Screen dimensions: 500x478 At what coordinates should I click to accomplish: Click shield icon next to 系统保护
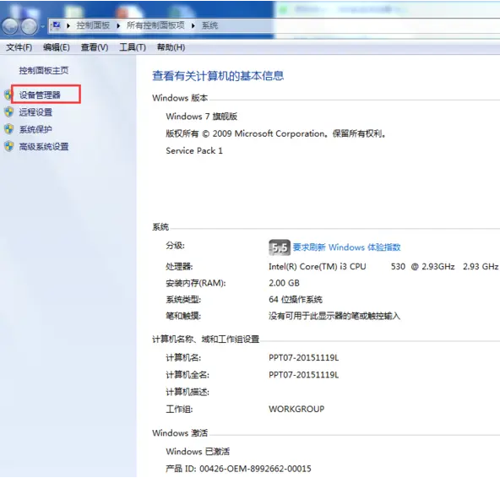pyautogui.click(x=9, y=129)
